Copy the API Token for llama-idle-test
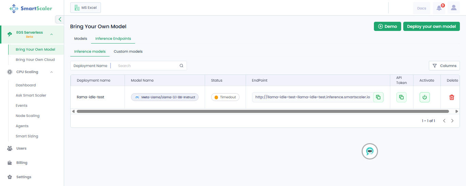Screen dimensions: 466x186 pyautogui.click(x=401, y=97)
